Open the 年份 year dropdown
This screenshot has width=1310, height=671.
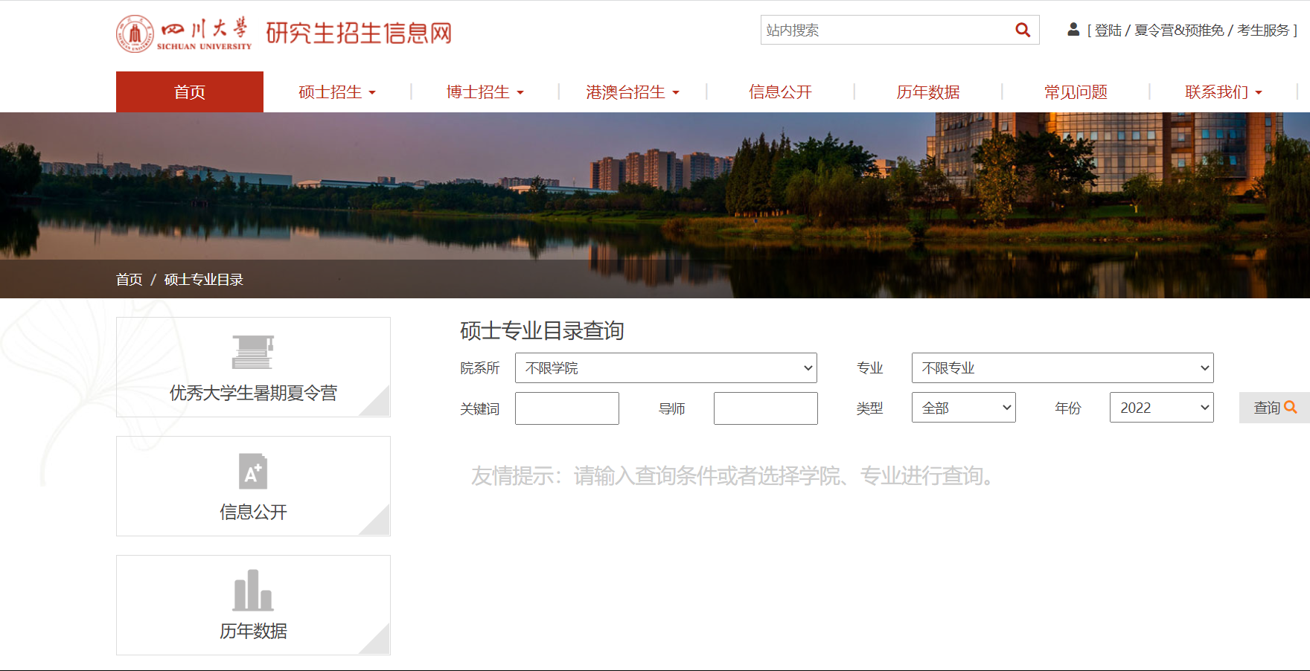point(1161,408)
